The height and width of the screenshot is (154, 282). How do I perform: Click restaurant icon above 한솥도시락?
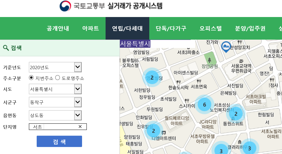[178, 82]
